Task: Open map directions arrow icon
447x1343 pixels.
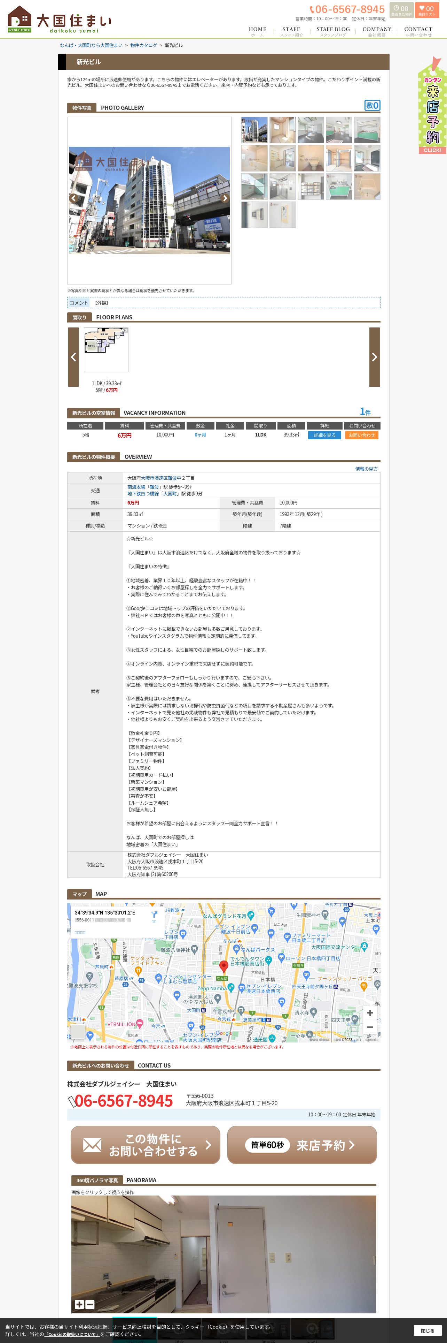Action: coord(154,915)
